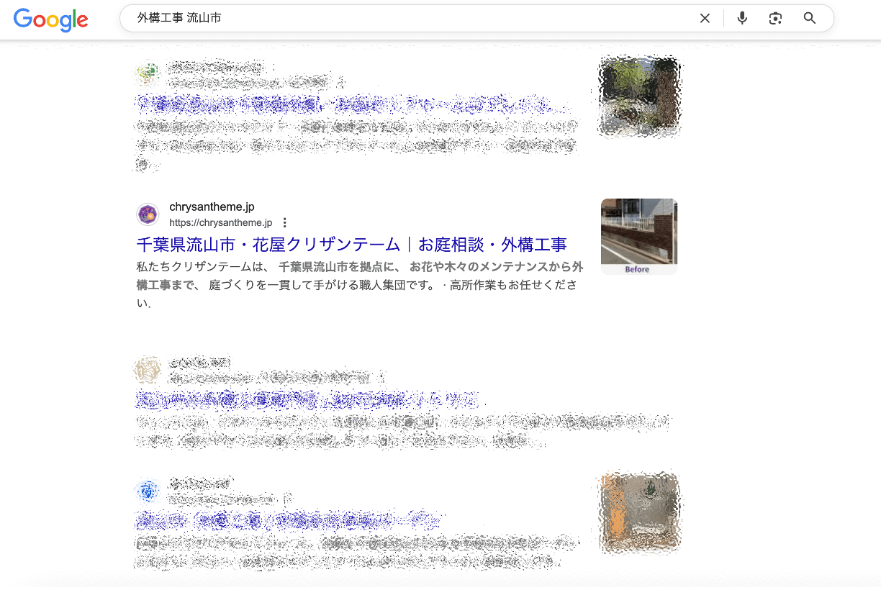Open the three-dot menu beside the chrysantheme.jp URL

pyautogui.click(x=285, y=223)
